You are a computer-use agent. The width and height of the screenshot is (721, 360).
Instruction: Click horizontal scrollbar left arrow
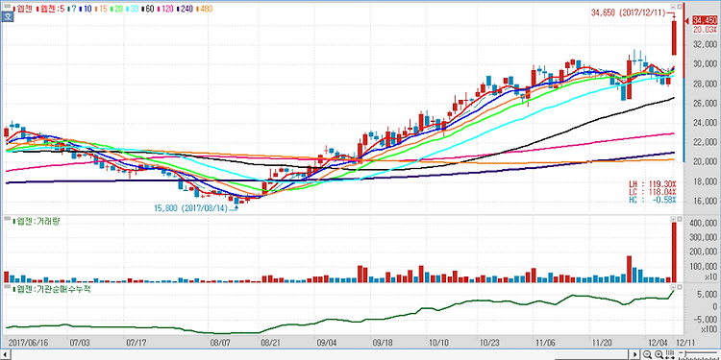coord(5,354)
